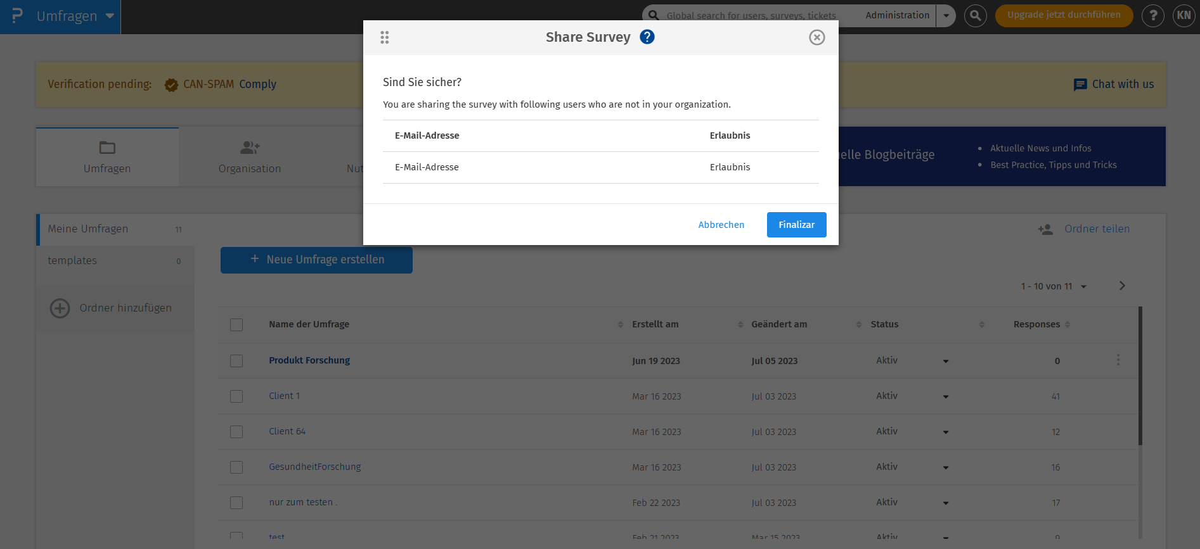Click the Ordner teilen link
The height and width of the screenshot is (549, 1200).
1097,229
